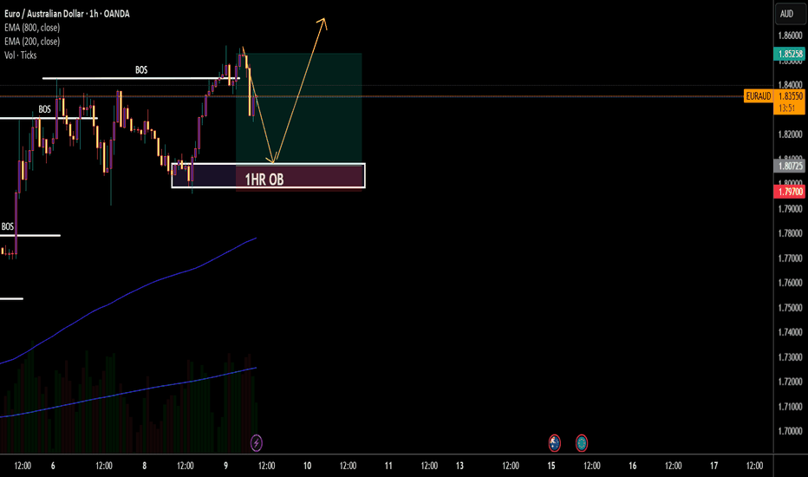Open the AUD currency selector

(x=790, y=14)
